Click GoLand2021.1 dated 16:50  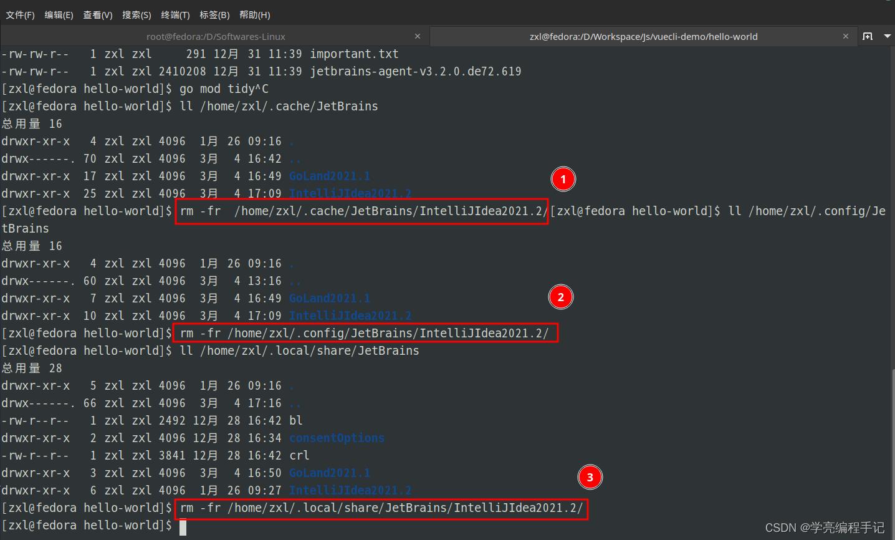pos(330,473)
